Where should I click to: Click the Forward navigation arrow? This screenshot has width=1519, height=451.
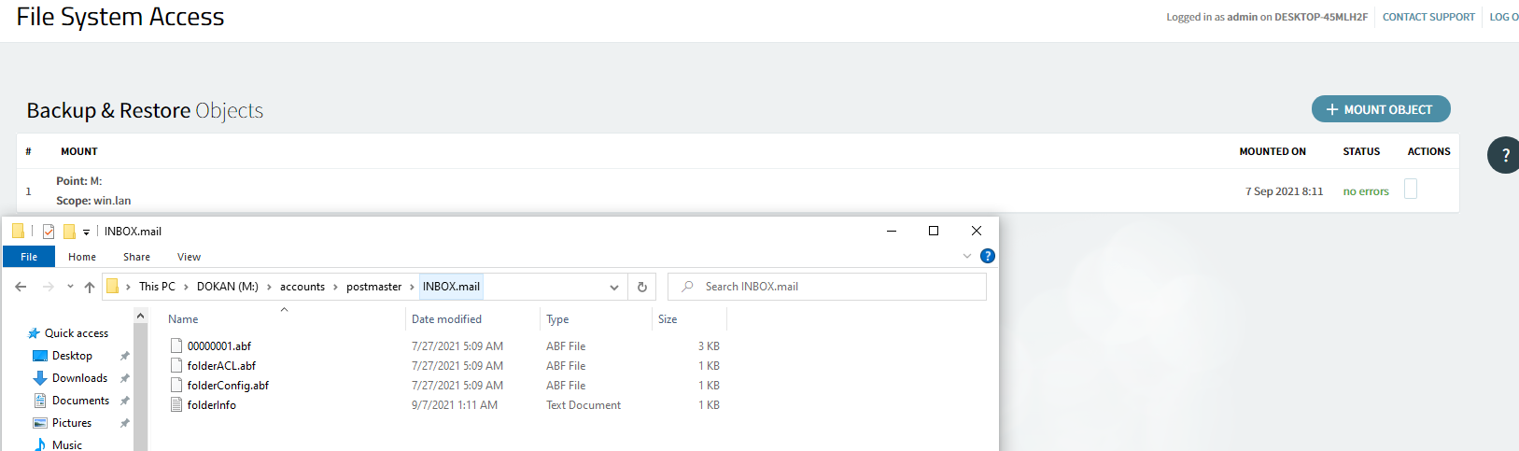(49, 287)
